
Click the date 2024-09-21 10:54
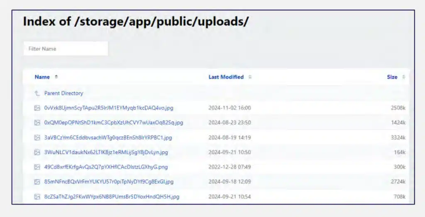click(230, 197)
